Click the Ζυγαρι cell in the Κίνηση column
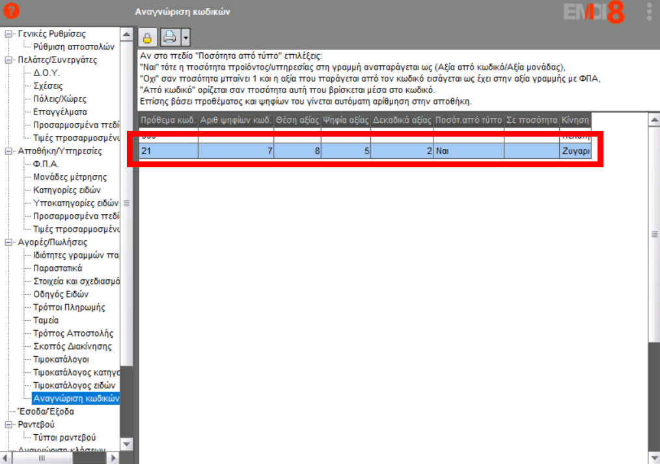This screenshot has height=464, width=660. coord(575,151)
